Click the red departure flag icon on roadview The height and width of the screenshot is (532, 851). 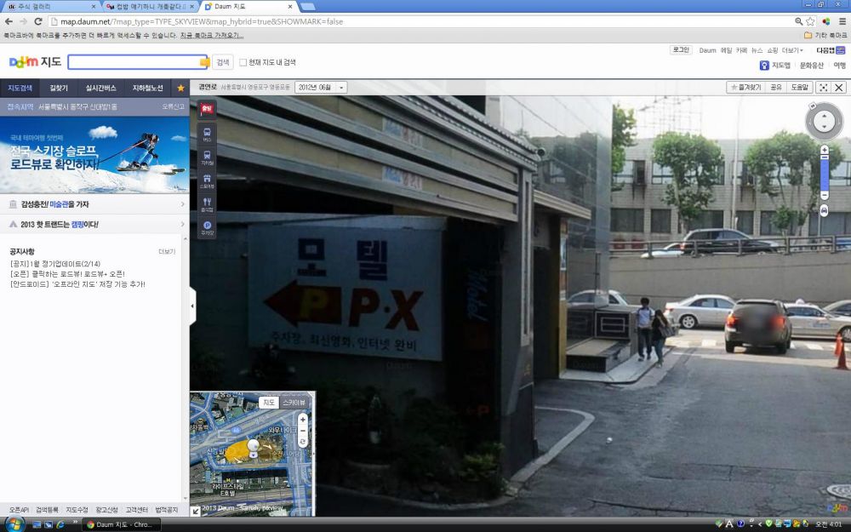207,109
